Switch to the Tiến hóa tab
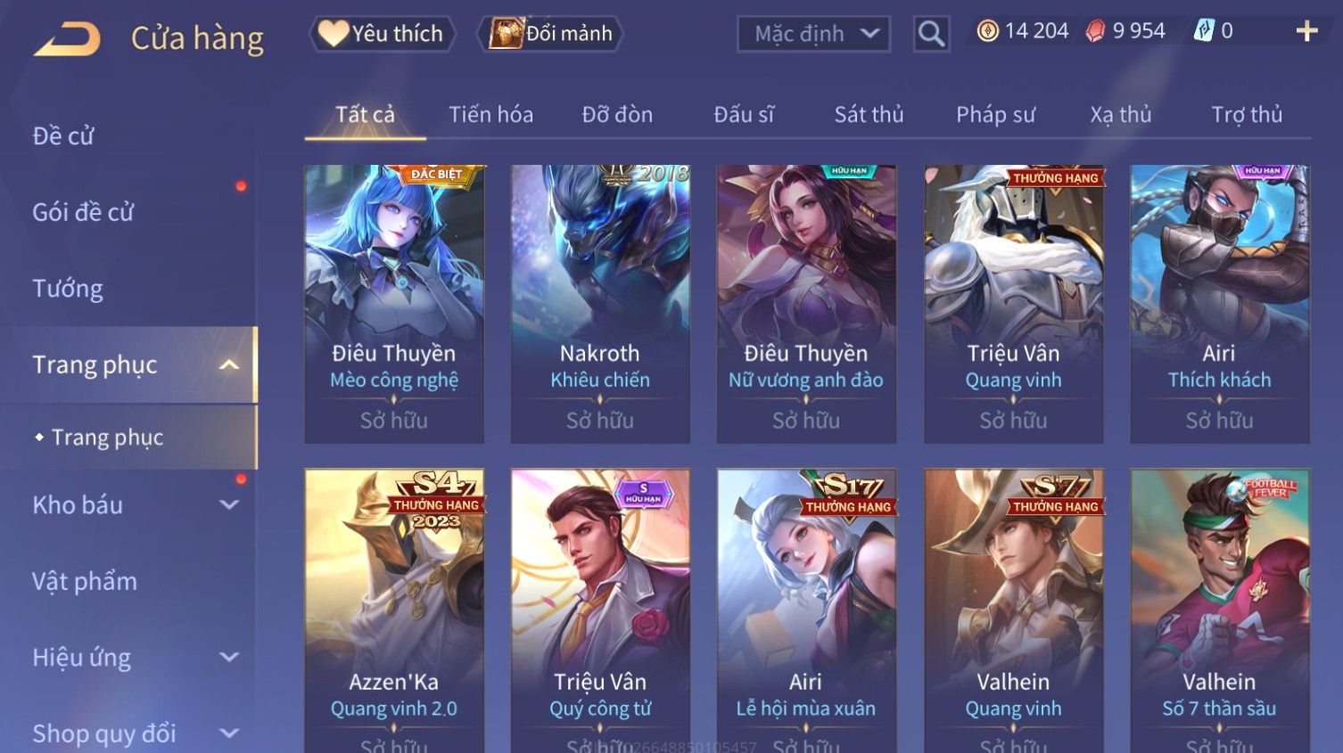The height and width of the screenshot is (753, 1343). click(490, 114)
